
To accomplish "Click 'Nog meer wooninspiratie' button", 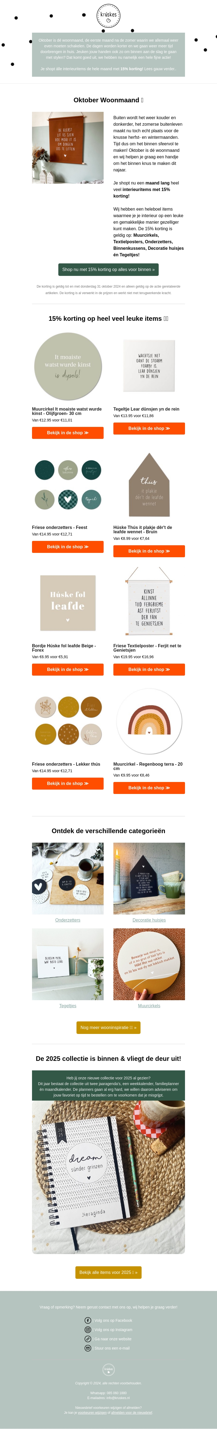I will pyautogui.click(x=108, y=1027).
